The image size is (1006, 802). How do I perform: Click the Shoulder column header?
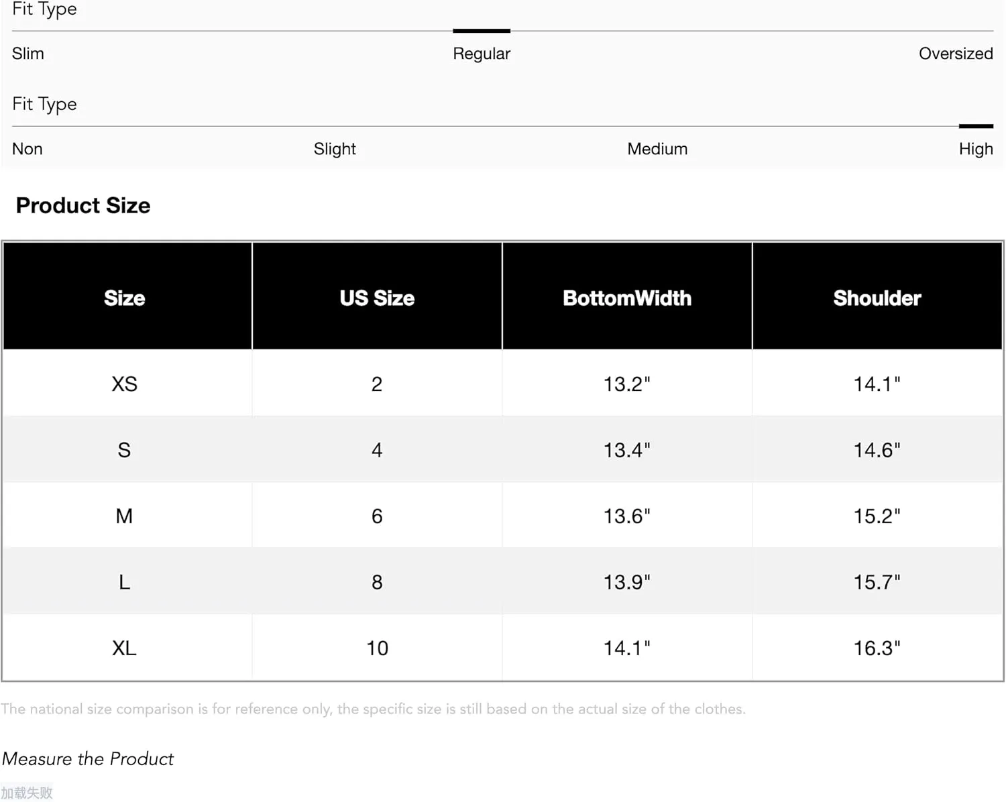click(877, 296)
